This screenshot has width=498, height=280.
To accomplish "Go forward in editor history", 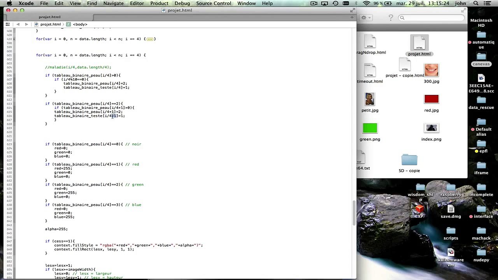I will pyautogui.click(x=26, y=24).
